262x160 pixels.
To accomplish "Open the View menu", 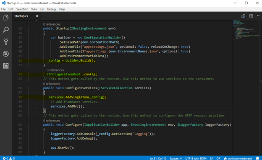I will click(x=34, y=9).
